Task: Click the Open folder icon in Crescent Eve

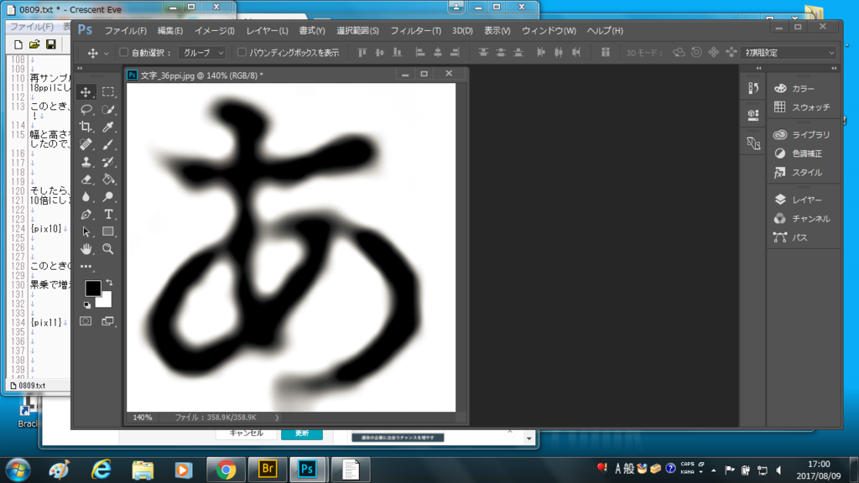Action: click(34, 44)
